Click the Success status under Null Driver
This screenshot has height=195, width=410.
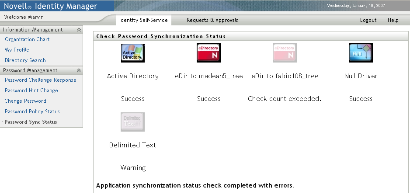(x=361, y=99)
